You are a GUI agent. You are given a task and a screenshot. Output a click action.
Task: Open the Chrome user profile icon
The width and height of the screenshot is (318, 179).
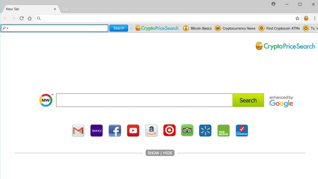click(x=273, y=4)
